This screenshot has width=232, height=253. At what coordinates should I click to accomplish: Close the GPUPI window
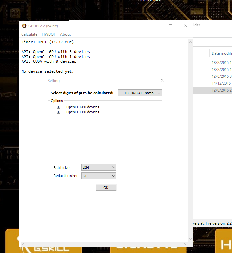(186, 26)
